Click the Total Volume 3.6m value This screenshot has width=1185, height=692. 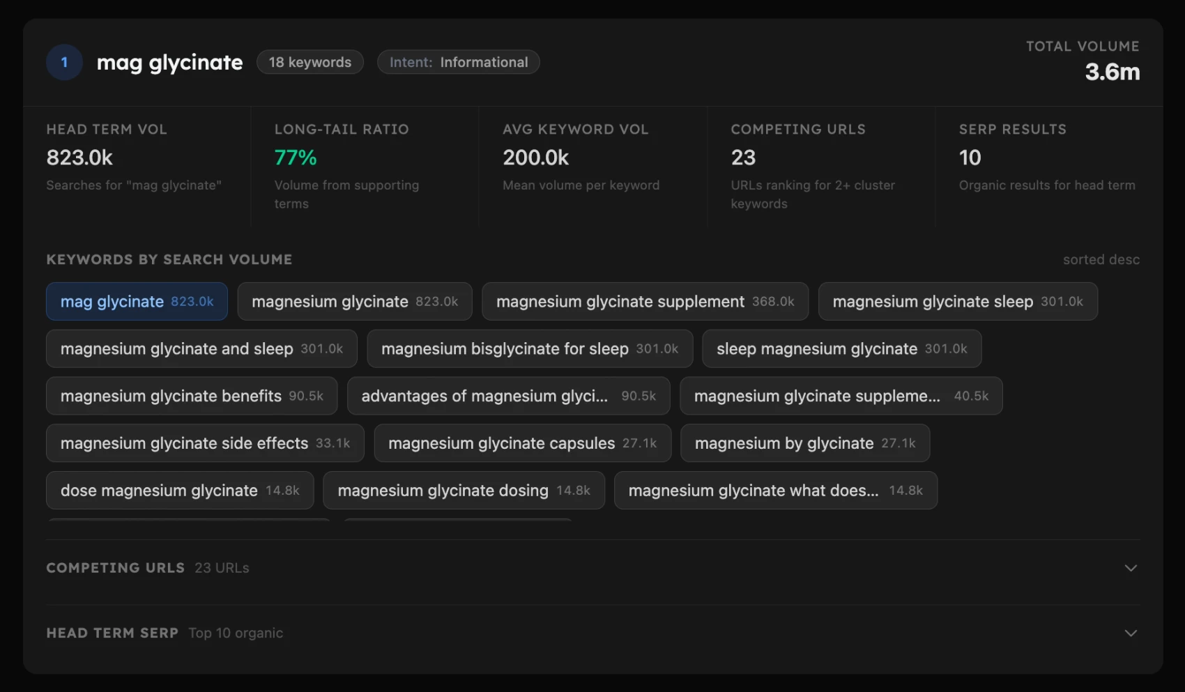[x=1112, y=72]
